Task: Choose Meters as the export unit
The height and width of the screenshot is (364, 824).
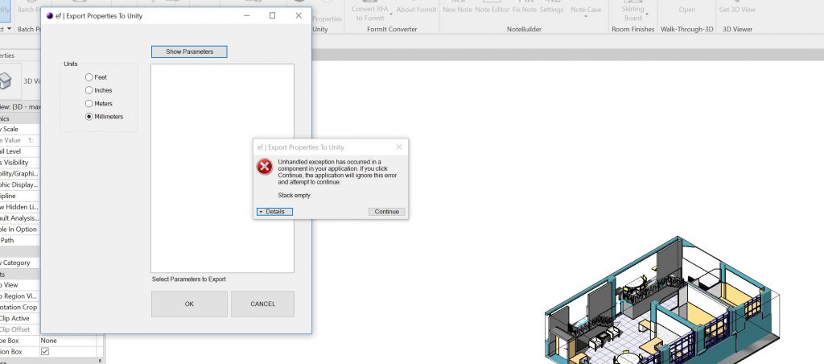Action: click(x=89, y=104)
